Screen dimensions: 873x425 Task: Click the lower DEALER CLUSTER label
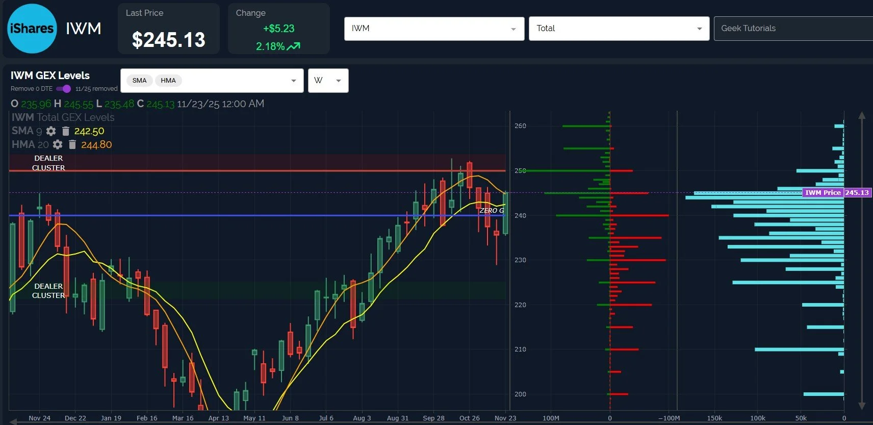(x=48, y=291)
